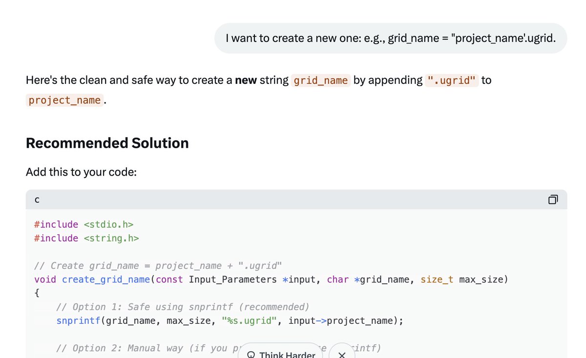Image resolution: width=586 pixels, height=358 pixels.
Task: Click the 'Add this to your code:' line
Action: click(81, 172)
